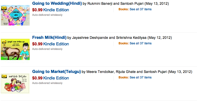Viewport: 197px width, 101px height.
Task: Select the Going to Market(Telugu) title link
Action: (56, 72)
